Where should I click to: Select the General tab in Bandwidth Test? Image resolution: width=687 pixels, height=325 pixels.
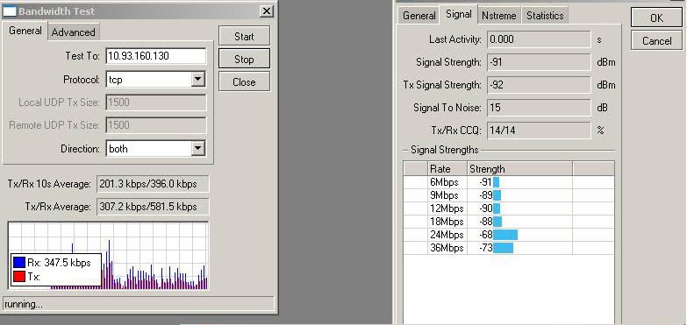coord(25,31)
